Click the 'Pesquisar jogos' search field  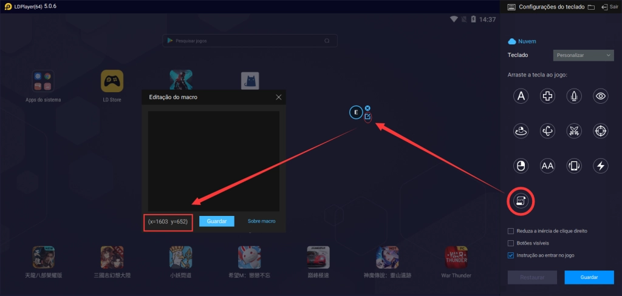[249, 41]
